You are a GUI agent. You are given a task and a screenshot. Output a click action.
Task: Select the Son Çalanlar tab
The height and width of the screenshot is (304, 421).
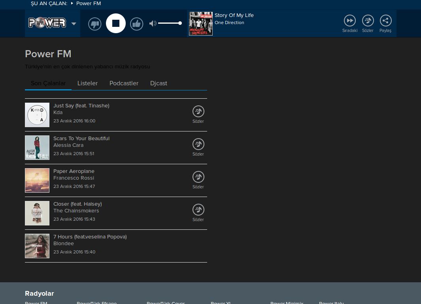tap(48, 83)
